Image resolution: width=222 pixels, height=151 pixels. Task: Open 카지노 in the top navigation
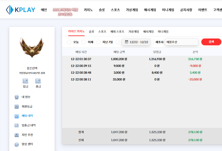pyautogui.click(x=89, y=10)
